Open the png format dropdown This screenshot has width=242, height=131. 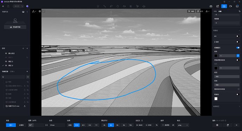point(183,125)
